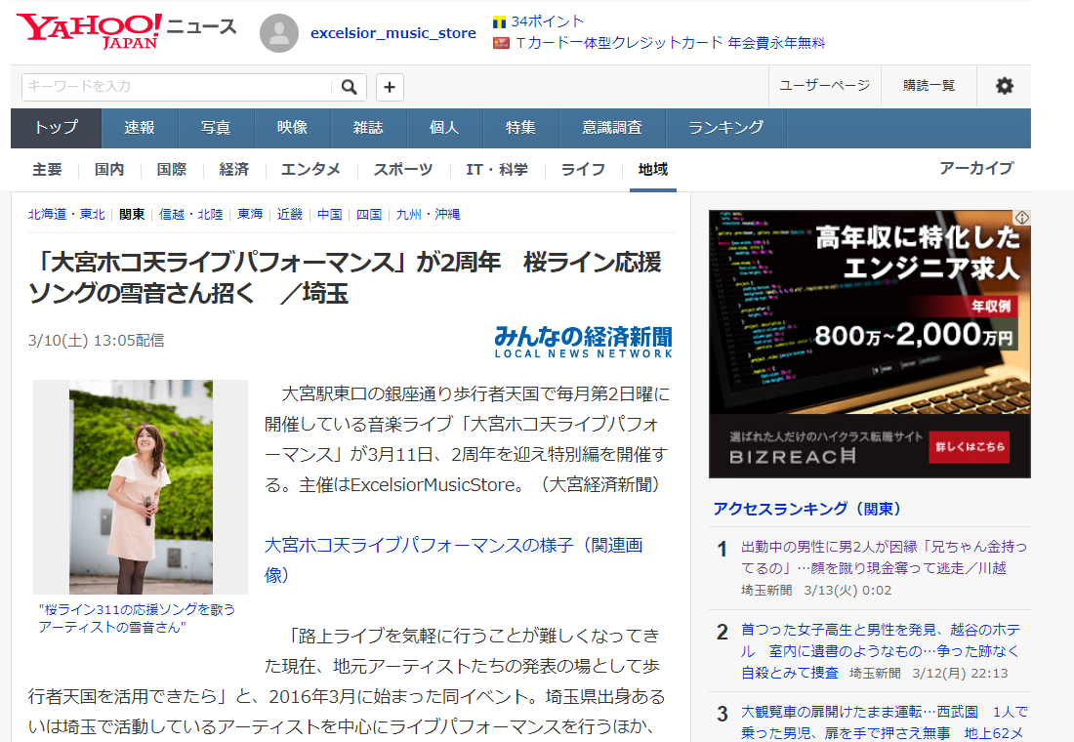Select the ランキング navigation tab
Image resolution: width=1074 pixels, height=742 pixels.
click(726, 128)
